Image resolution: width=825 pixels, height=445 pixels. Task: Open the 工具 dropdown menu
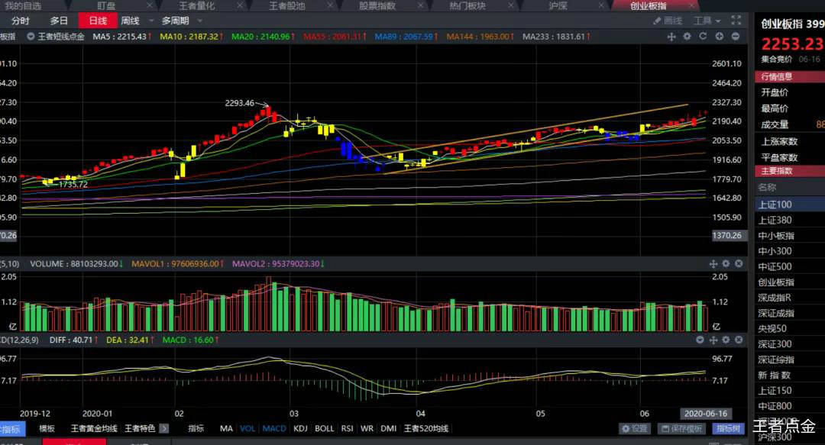(x=707, y=21)
